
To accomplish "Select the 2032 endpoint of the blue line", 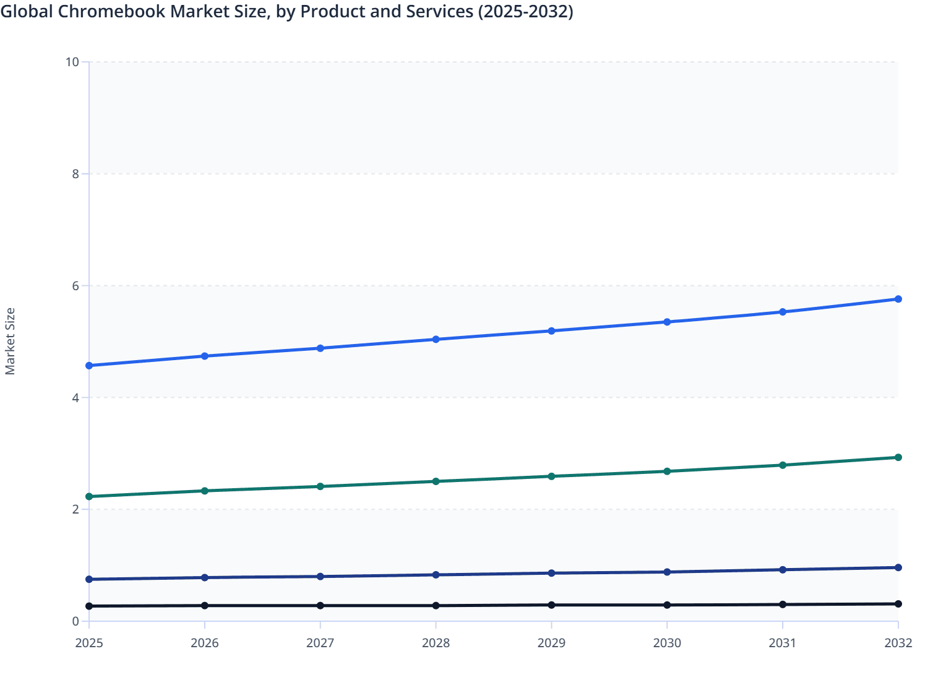I will pos(898,299).
